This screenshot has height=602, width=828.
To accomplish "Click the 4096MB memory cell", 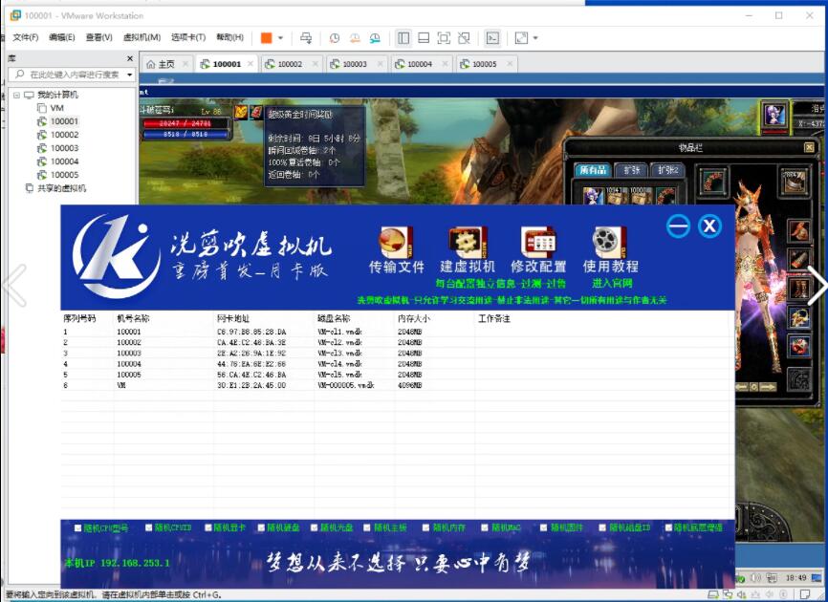I will [410, 385].
